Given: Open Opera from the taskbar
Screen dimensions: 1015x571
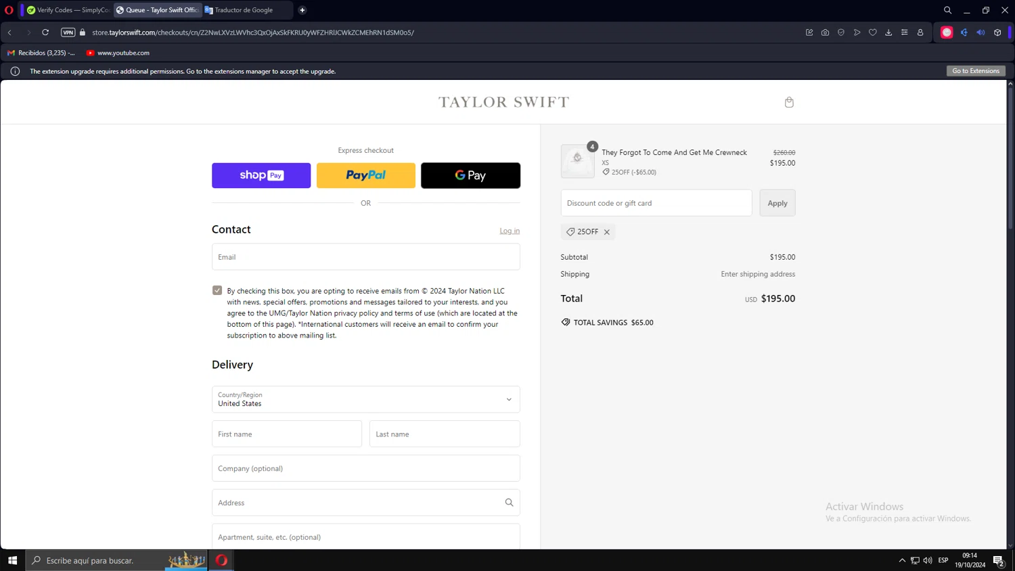Looking at the screenshot, I should pyautogui.click(x=221, y=560).
